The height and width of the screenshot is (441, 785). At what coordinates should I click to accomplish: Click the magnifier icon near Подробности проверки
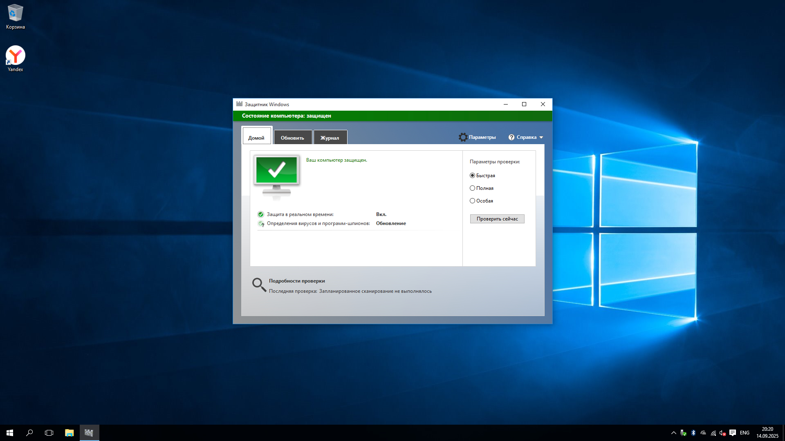click(259, 285)
